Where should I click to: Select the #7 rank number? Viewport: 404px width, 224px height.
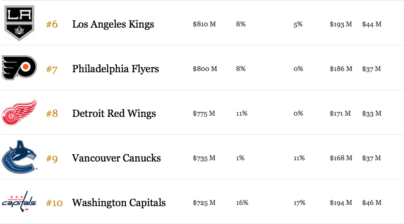[52, 69]
